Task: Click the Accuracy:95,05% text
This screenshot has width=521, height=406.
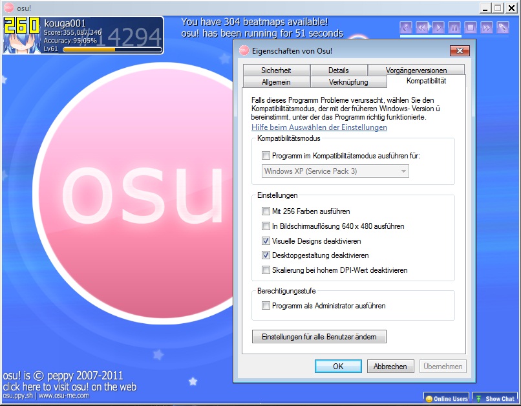Action: pos(70,41)
